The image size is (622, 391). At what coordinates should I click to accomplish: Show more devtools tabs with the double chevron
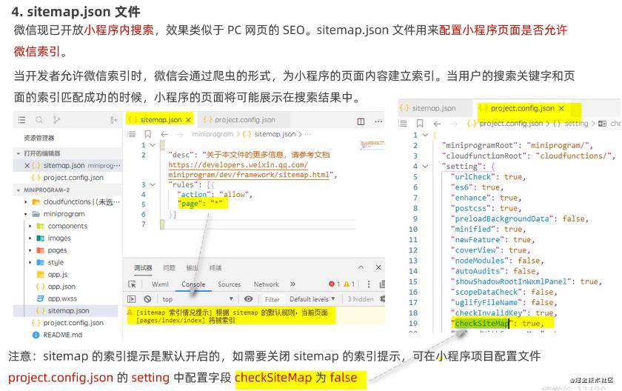[292, 284]
